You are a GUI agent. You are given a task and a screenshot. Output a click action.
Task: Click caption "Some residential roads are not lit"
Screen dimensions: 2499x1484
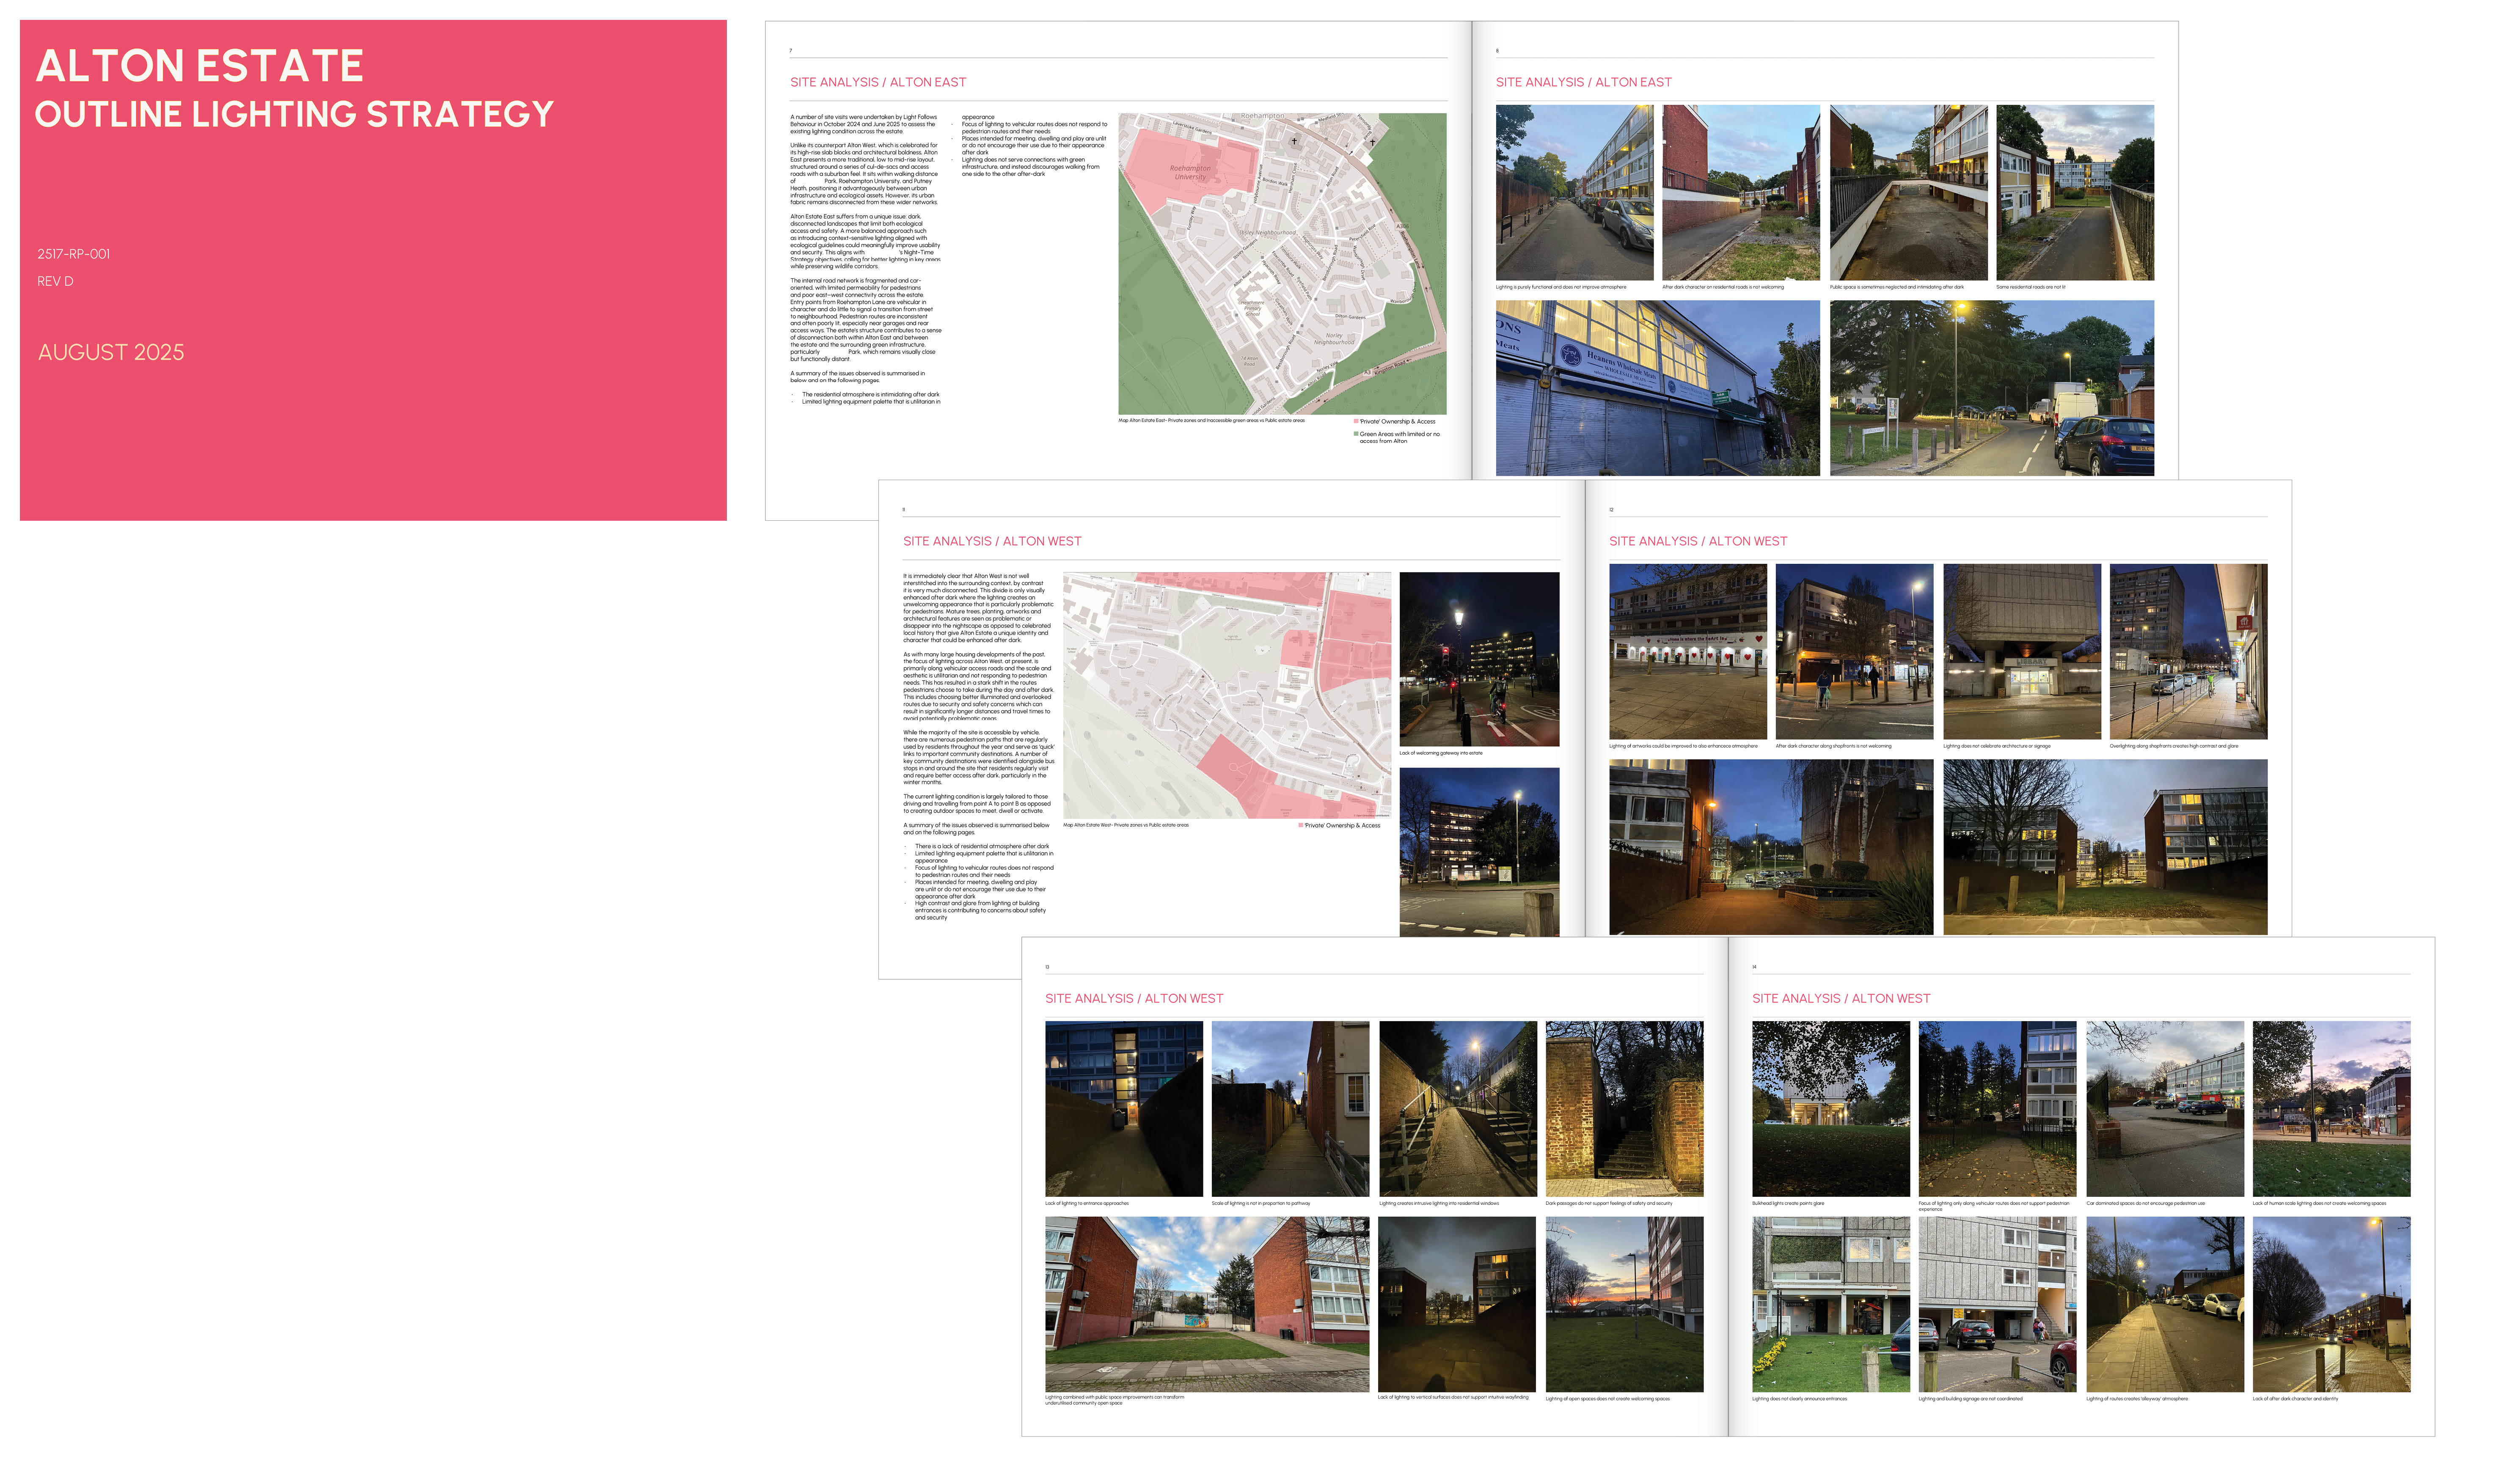[2030, 287]
